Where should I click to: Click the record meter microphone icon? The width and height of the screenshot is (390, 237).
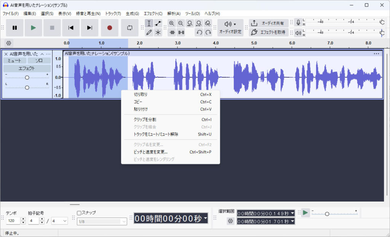click(298, 22)
